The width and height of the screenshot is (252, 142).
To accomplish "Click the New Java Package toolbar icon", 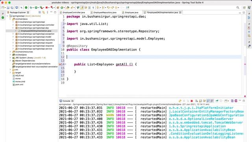I will tap(58, 7).
